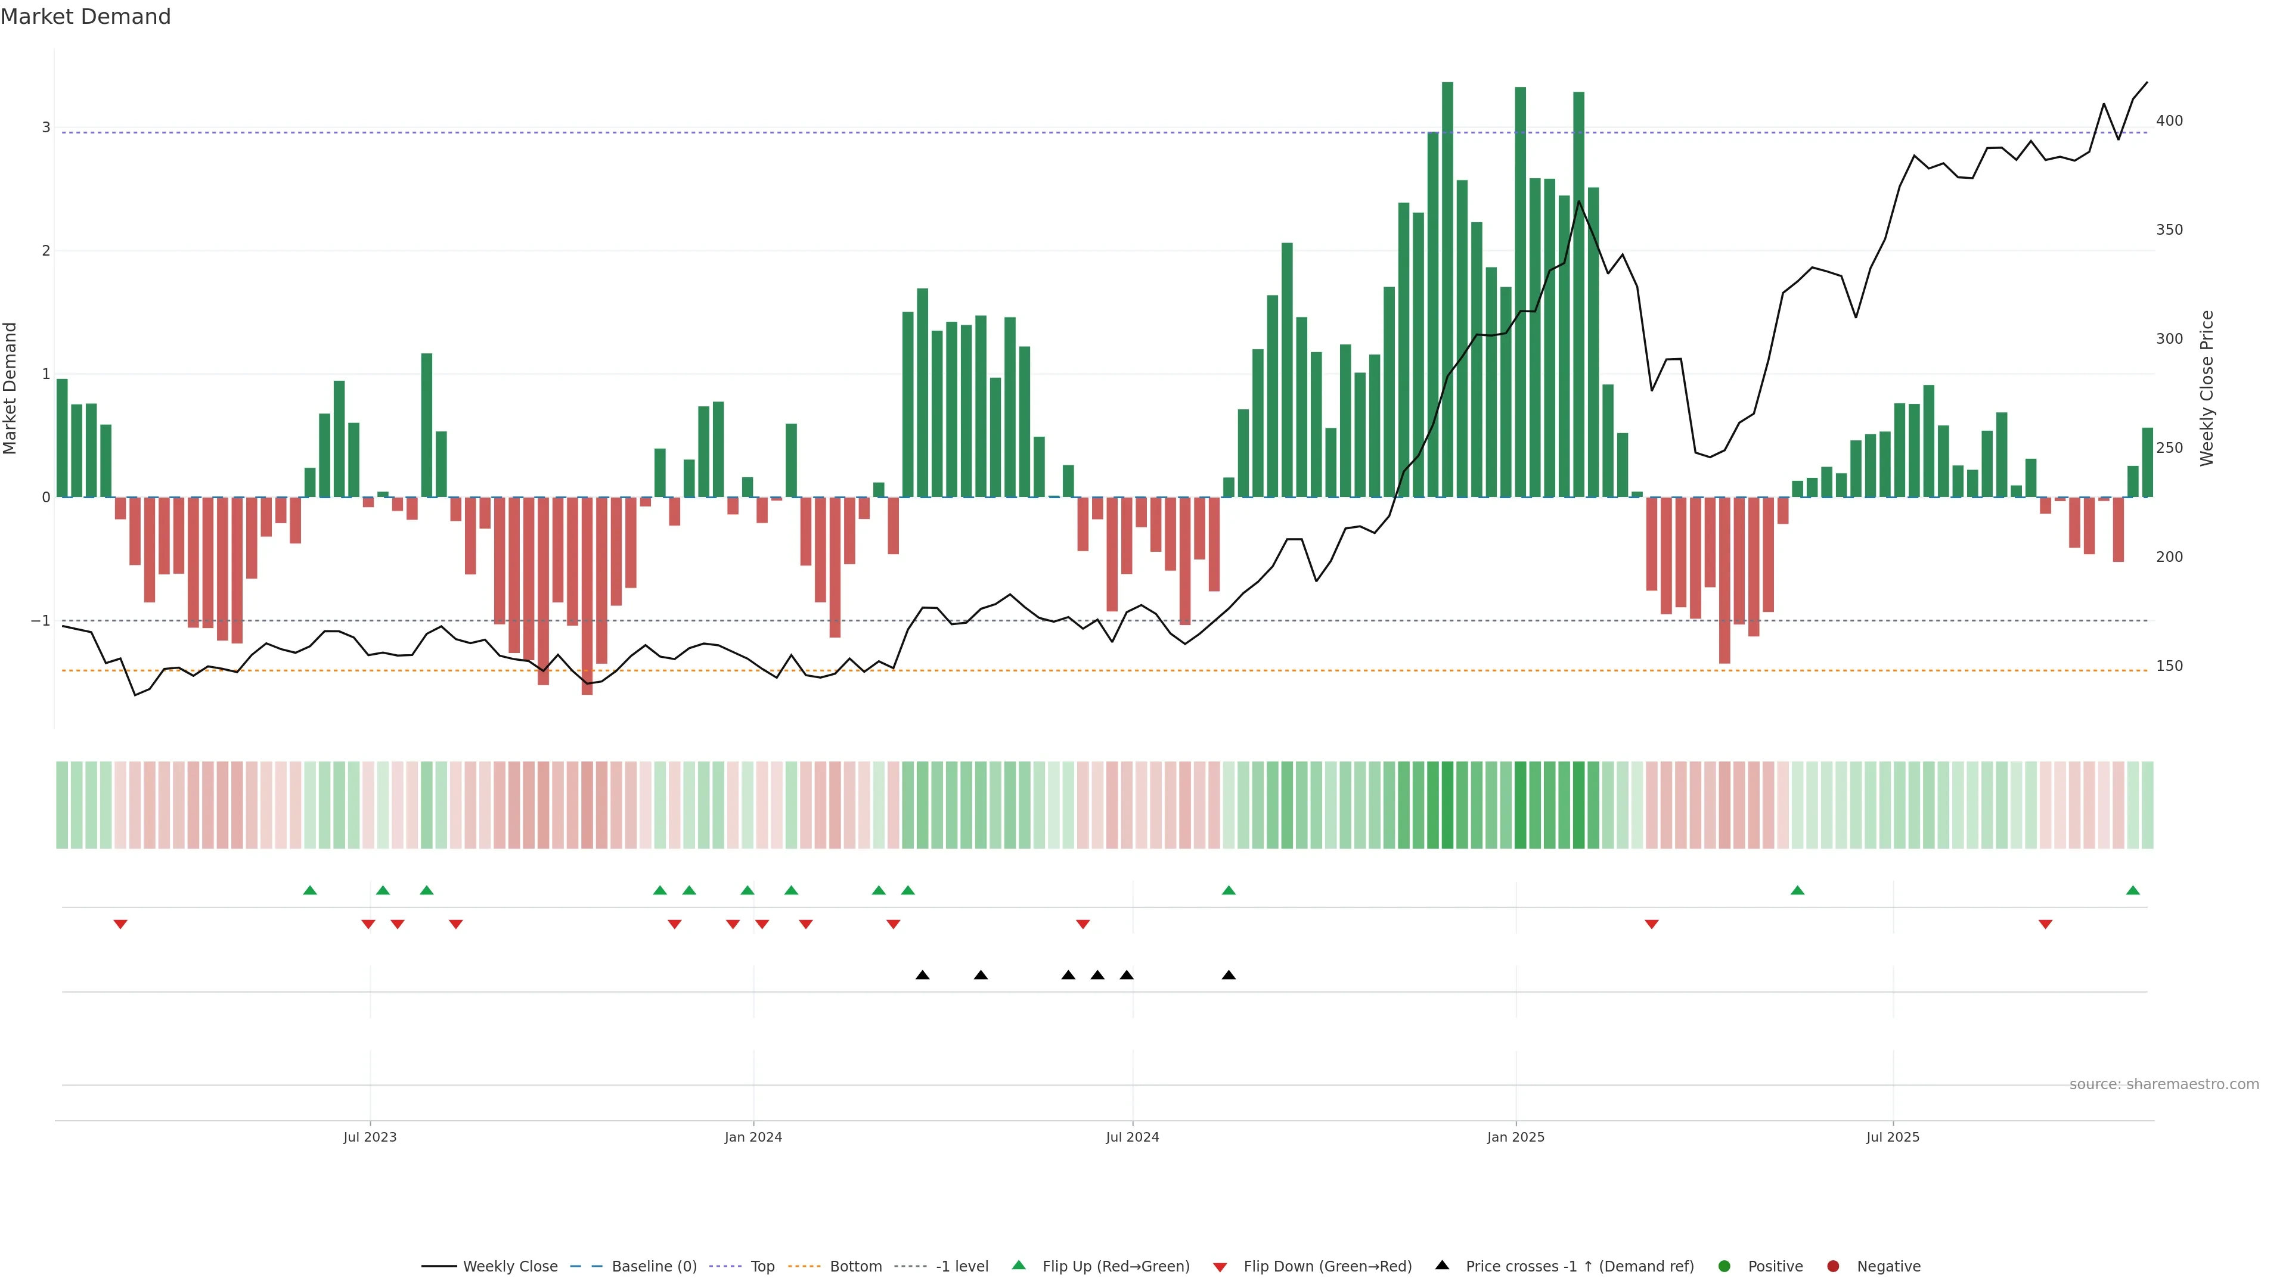
Task: Click the Market Demand chart title
Action: pyautogui.click(x=85, y=17)
